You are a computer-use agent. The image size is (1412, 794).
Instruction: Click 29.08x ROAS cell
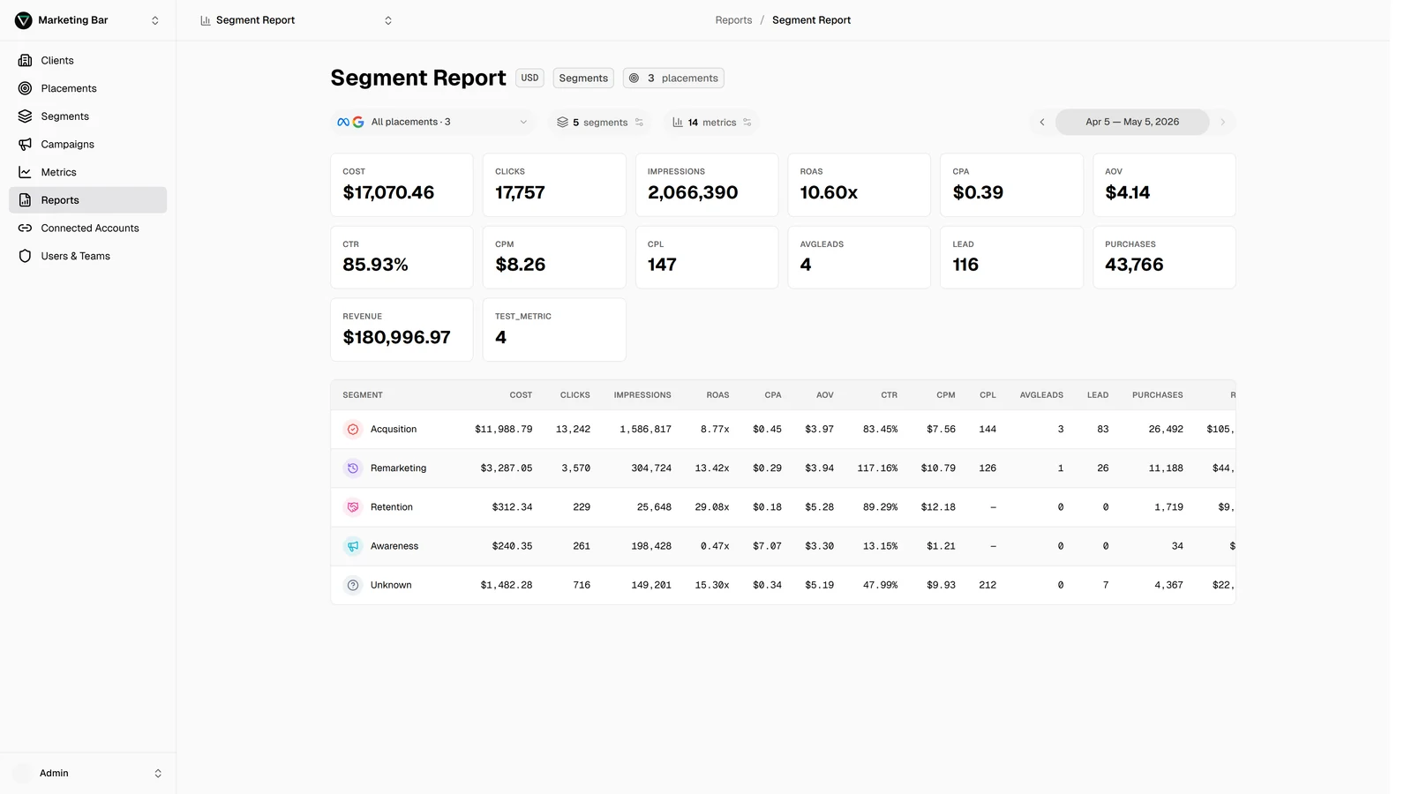click(x=712, y=507)
